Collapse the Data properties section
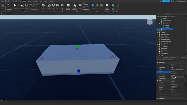Image resolution: width=187 pixels, height=105 pixels. [x=157, y=80]
